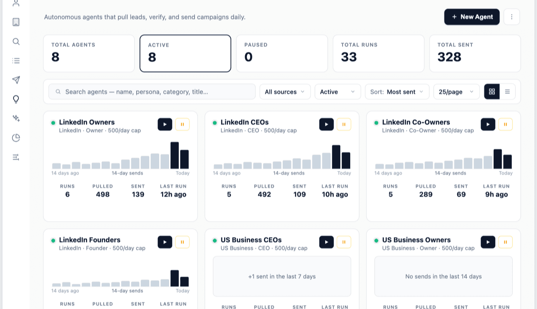The width and height of the screenshot is (537, 309).
Task: Run the US Business CEOs agent
Action: coord(326,242)
